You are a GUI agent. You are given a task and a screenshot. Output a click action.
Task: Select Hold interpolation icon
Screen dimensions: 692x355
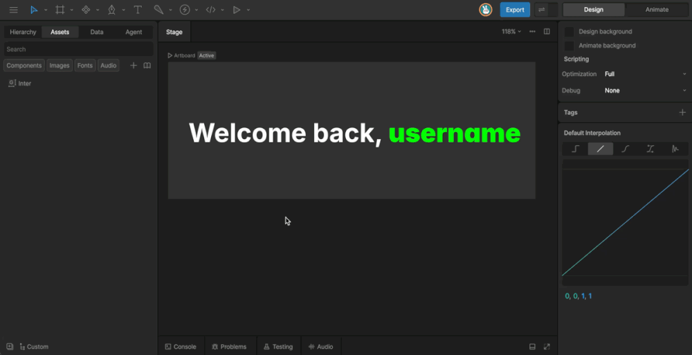click(575, 149)
